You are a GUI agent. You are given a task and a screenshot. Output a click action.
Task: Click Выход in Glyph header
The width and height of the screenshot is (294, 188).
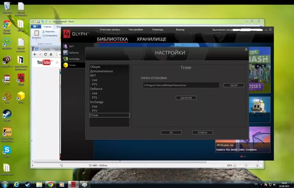[x=180, y=30]
